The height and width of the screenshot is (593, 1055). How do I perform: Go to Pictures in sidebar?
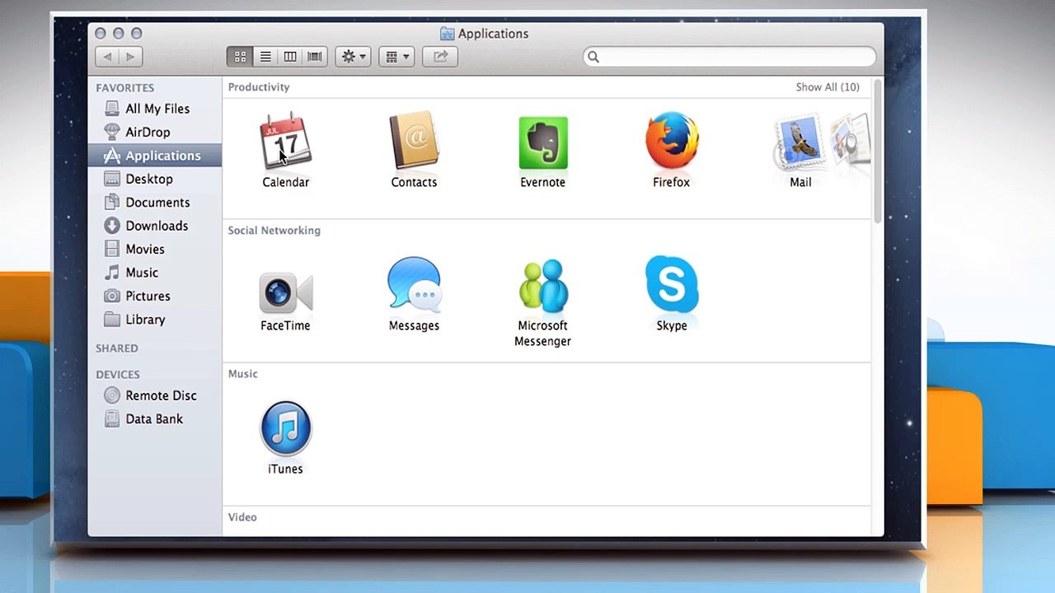click(x=154, y=296)
